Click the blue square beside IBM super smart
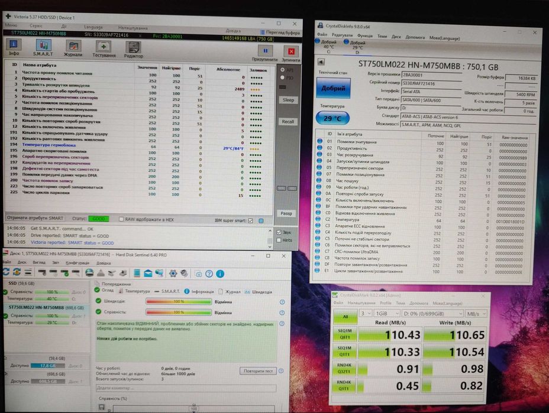Screen dimensions: 549x413 click(261, 220)
